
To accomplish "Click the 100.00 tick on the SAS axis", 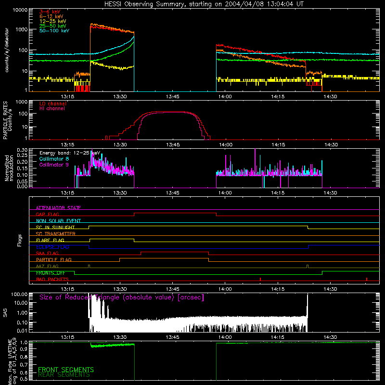I will tap(19, 294).
